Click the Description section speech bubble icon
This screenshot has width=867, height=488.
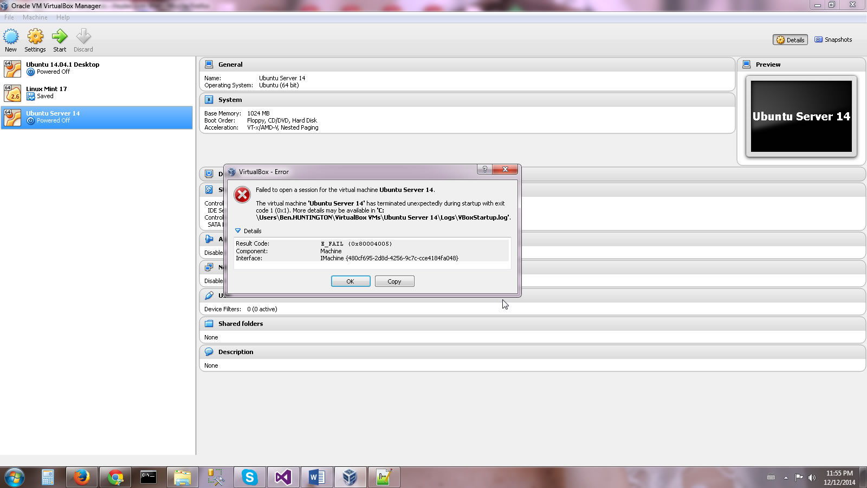[209, 351]
